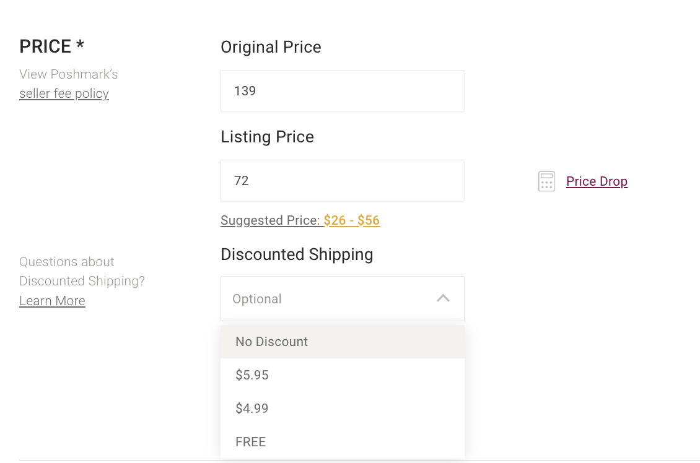Viewport: 700px width, 463px height.
Task: Open the Learn More shipping link
Action: (x=52, y=301)
